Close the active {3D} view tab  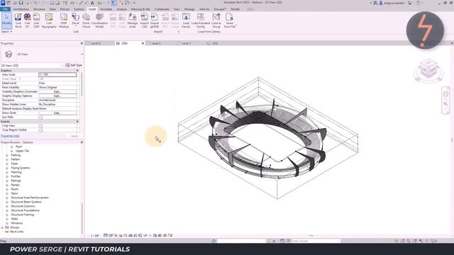pyautogui.click(x=143, y=43)
